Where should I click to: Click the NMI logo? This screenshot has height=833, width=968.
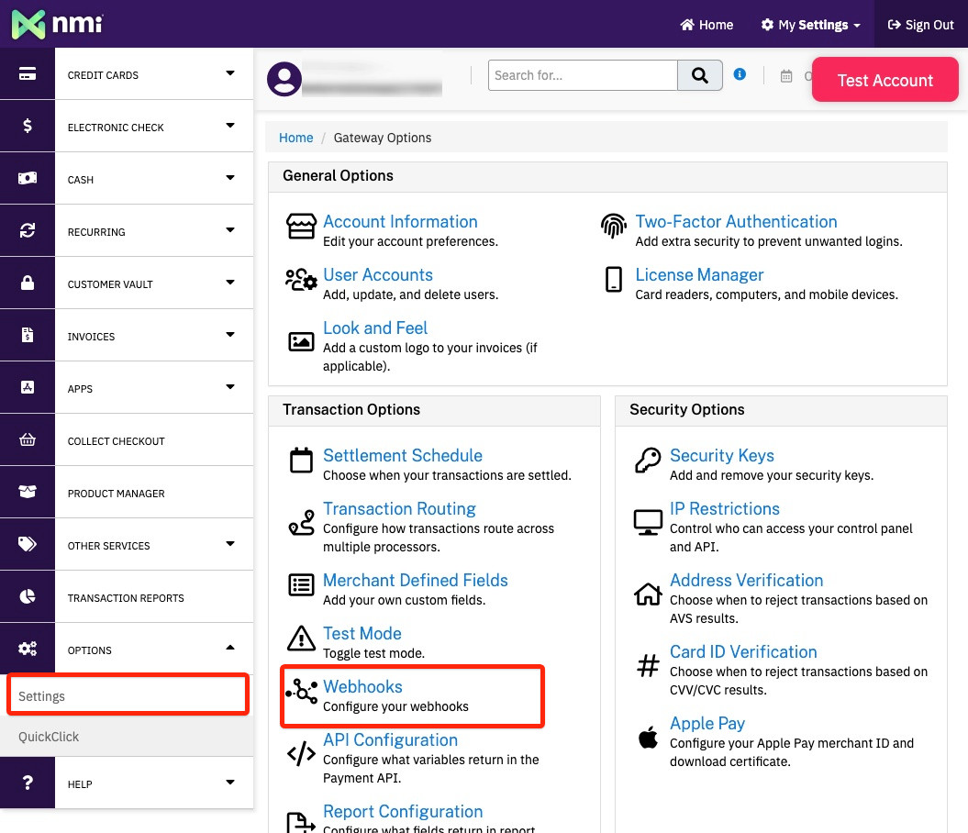[57, 24]
